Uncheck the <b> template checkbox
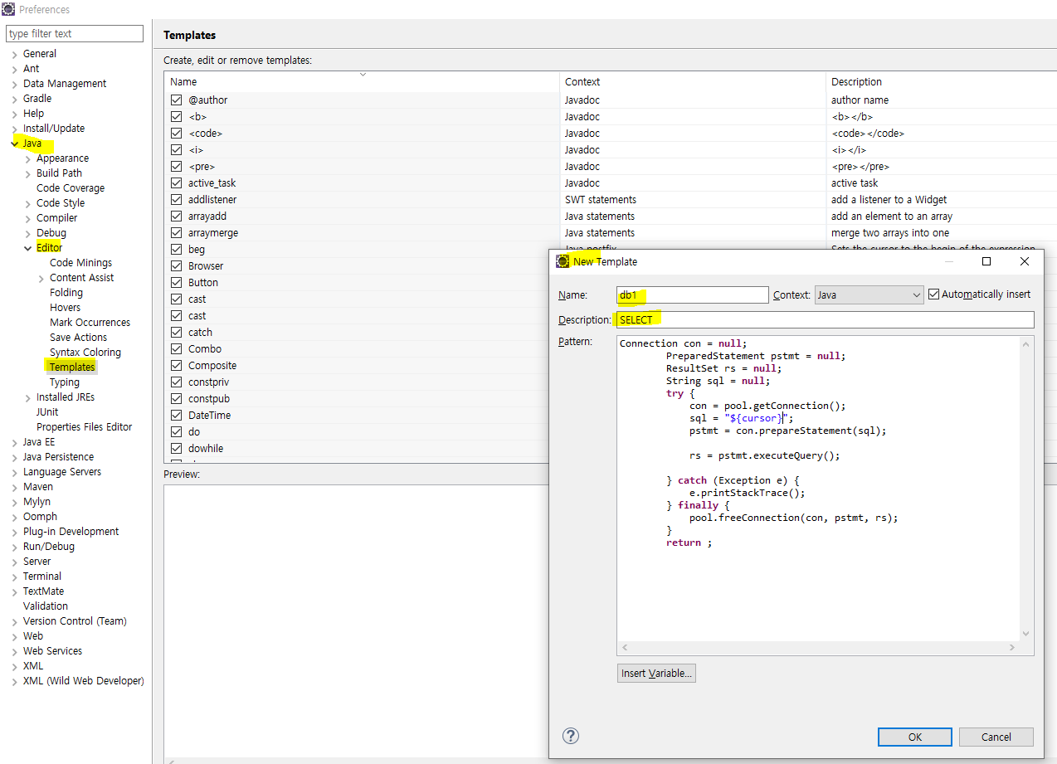The image size is (1057, 764). [x=176, y=117]
